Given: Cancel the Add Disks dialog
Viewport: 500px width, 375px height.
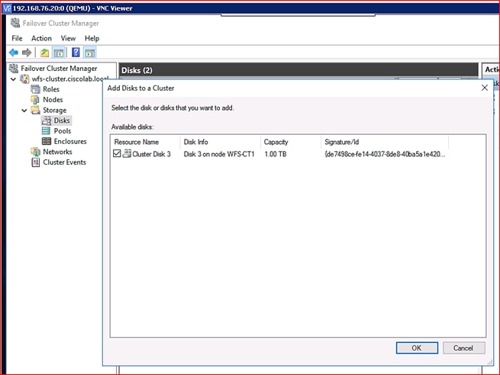Looking at the screenshot, I should coord(463,348).
